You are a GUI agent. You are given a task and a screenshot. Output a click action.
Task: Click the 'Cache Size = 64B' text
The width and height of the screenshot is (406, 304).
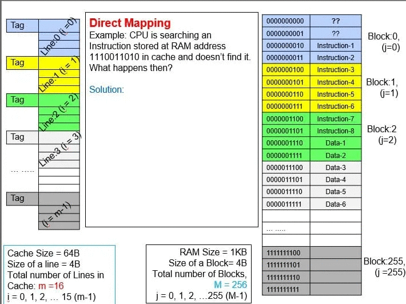point(43,253)
